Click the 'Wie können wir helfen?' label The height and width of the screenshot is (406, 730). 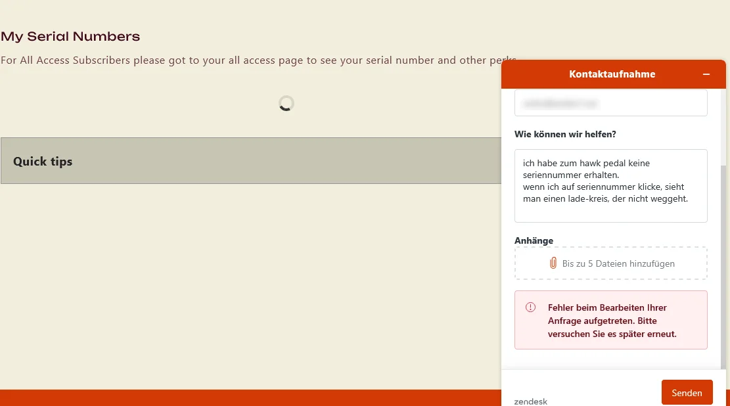[564, 135]
